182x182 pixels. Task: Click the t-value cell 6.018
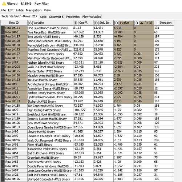point(124,28)
